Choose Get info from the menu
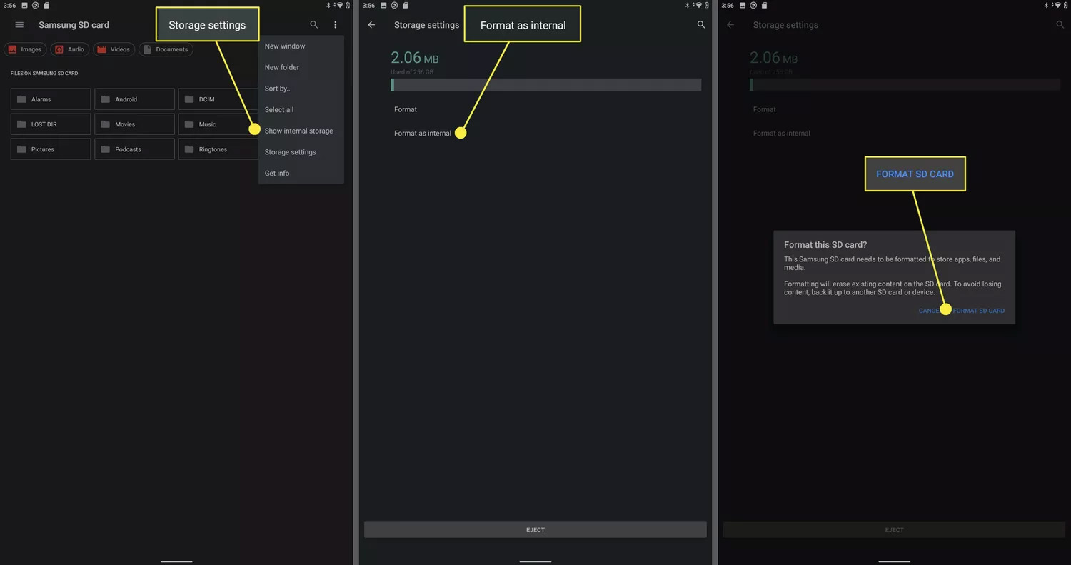Image resolution: width=1071 pixels, height=565 pixels. (277, 173)
